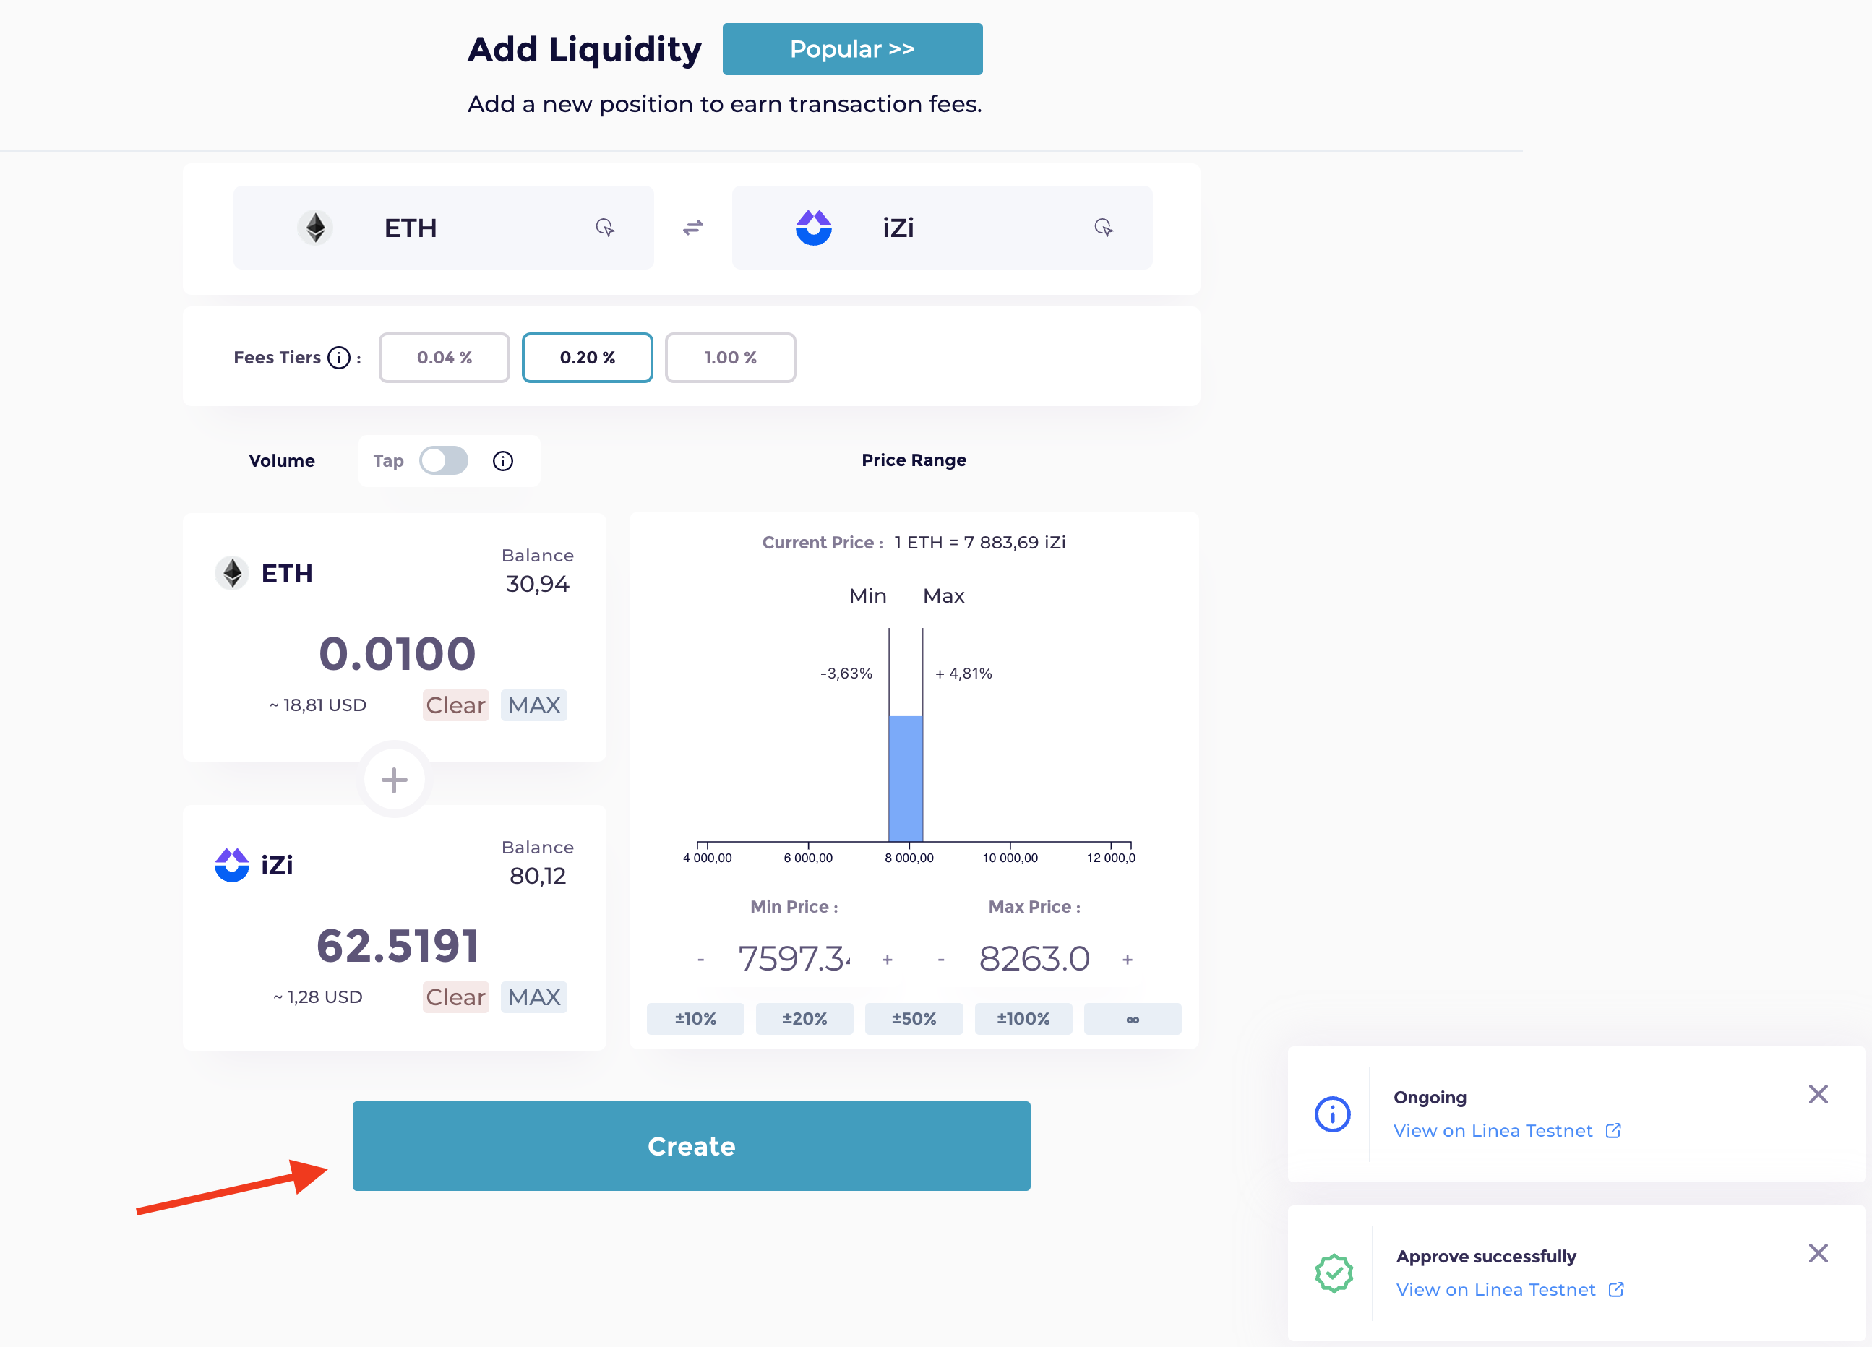Increase Min Price with plus stepper
The width and height of the screenshot is (1872, 1347).
click(888, 959)
